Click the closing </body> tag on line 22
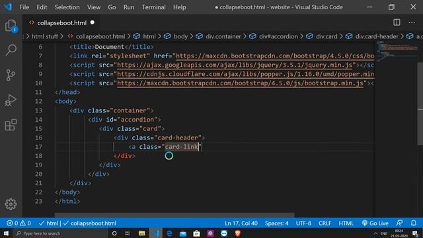Viewport: 423px width, 238px height. tap(67, 192)
